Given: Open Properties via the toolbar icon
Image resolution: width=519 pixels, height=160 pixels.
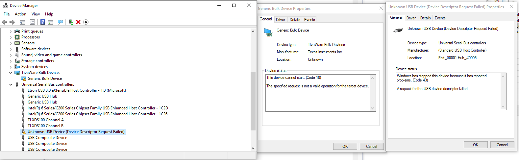Looking at the screenshot, I should point(32,22).
